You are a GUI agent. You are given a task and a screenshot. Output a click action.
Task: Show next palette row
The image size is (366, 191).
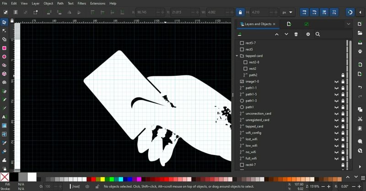point(356,177)
